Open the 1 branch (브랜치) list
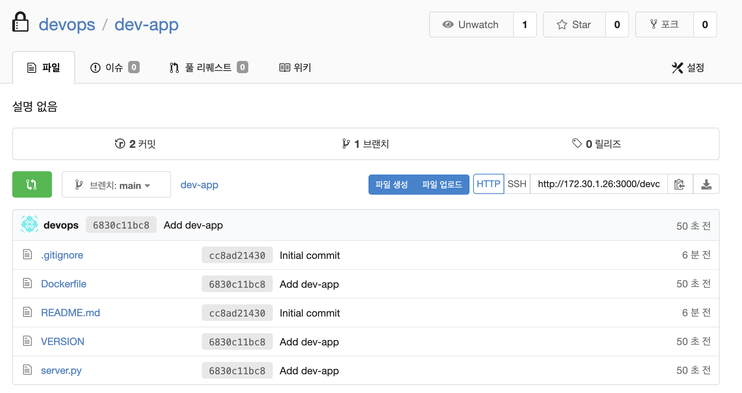The height and width of the screenshot is (393, 742). coord(366,144)
